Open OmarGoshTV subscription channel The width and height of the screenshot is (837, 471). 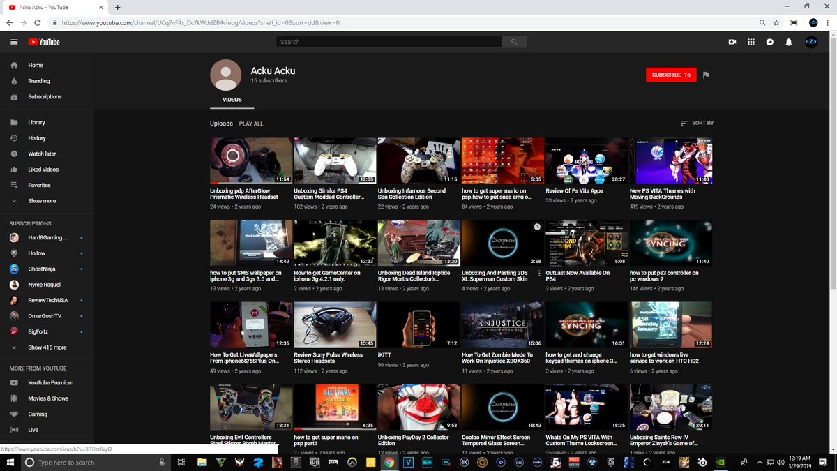click(47, 316)
